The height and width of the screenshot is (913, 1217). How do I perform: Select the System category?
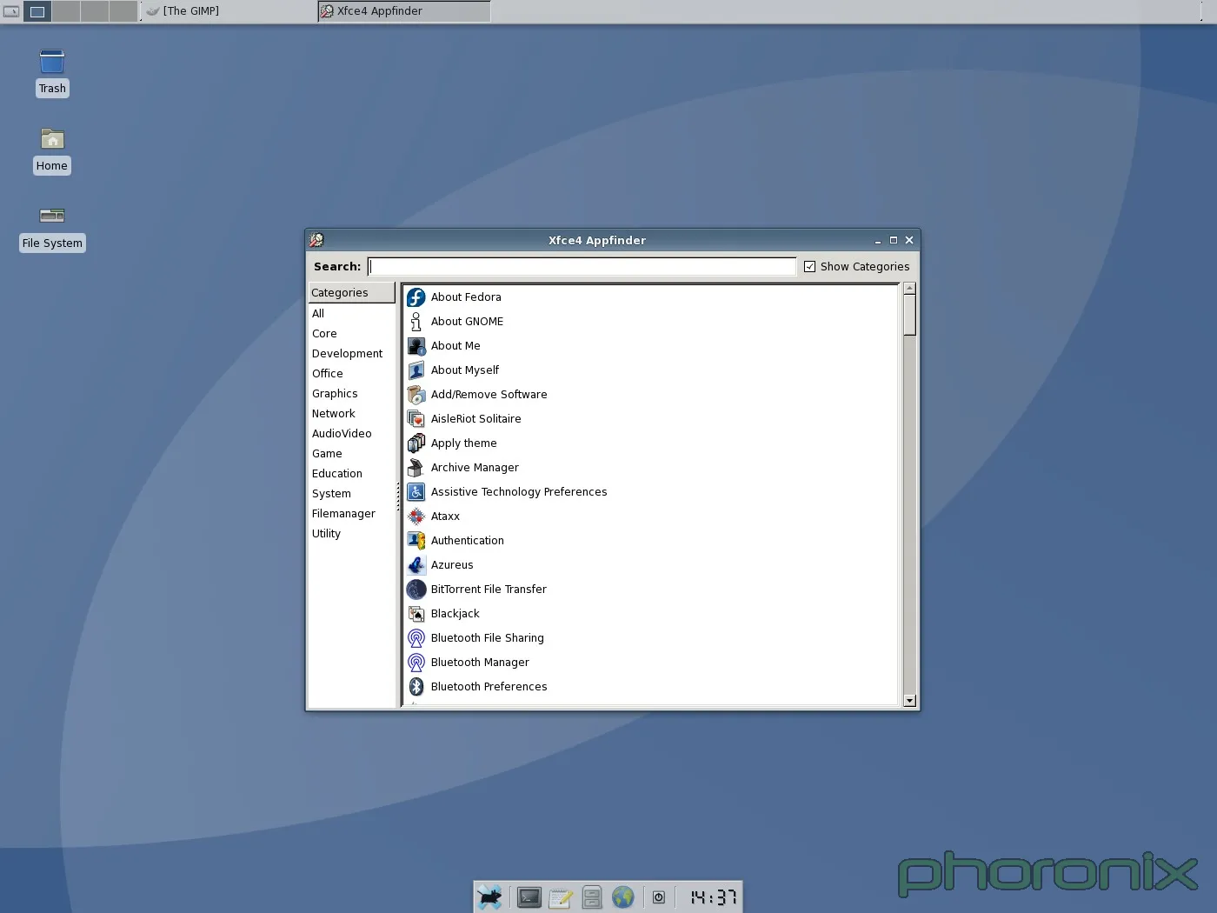[x=351, y=494]
